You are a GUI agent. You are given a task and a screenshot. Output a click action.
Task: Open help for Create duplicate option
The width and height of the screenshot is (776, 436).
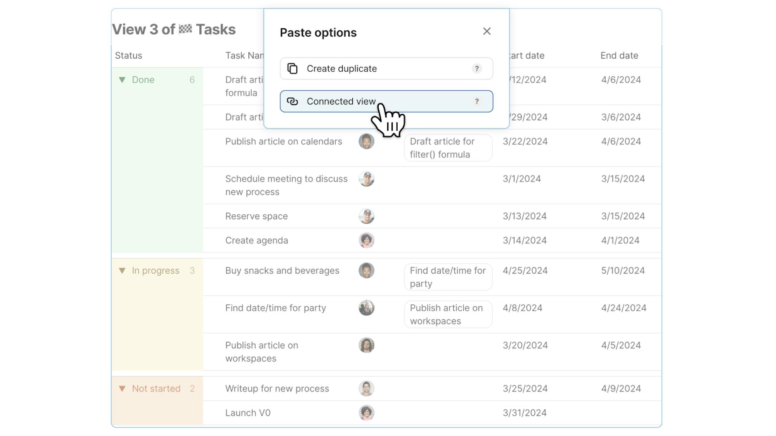[476, 69]
